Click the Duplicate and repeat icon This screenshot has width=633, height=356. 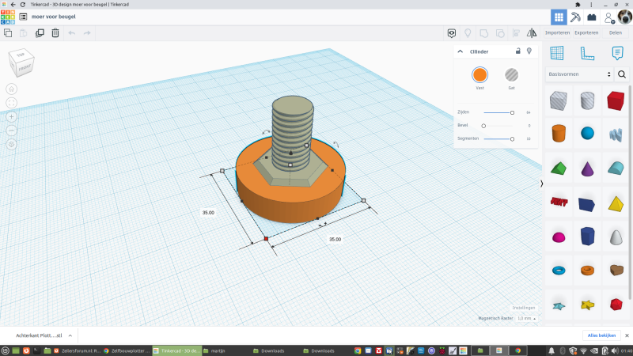pyautogui.click(x=40, y=33)
